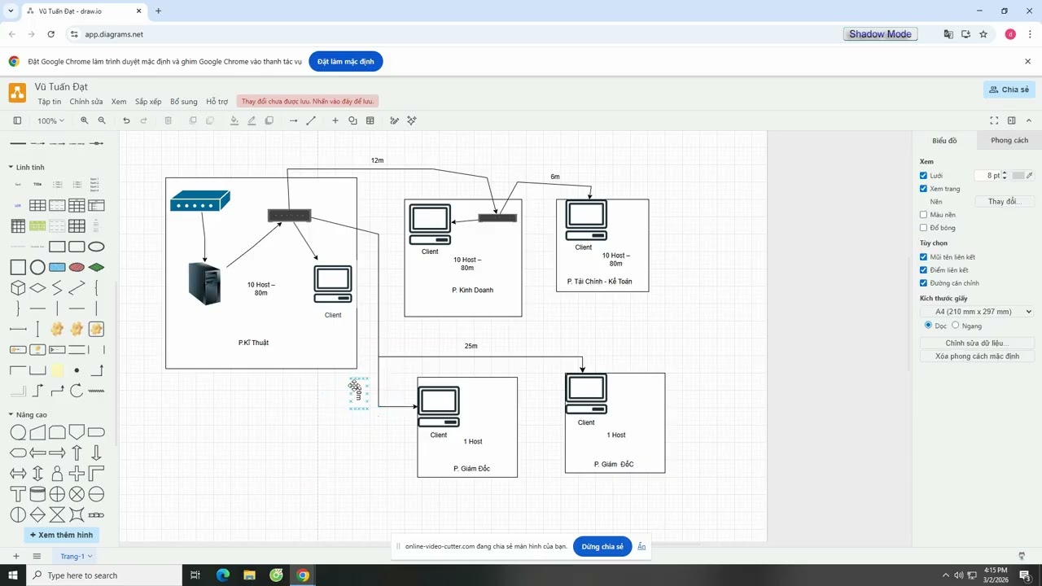The width and height of the screenshot is (1042, 586).
Task: Pick the ellipse shape in sidebar
Action: pyautogui.click(x=96, y=247)
